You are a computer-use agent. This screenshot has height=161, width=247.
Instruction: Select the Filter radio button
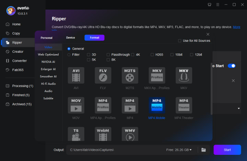(69, 54)
